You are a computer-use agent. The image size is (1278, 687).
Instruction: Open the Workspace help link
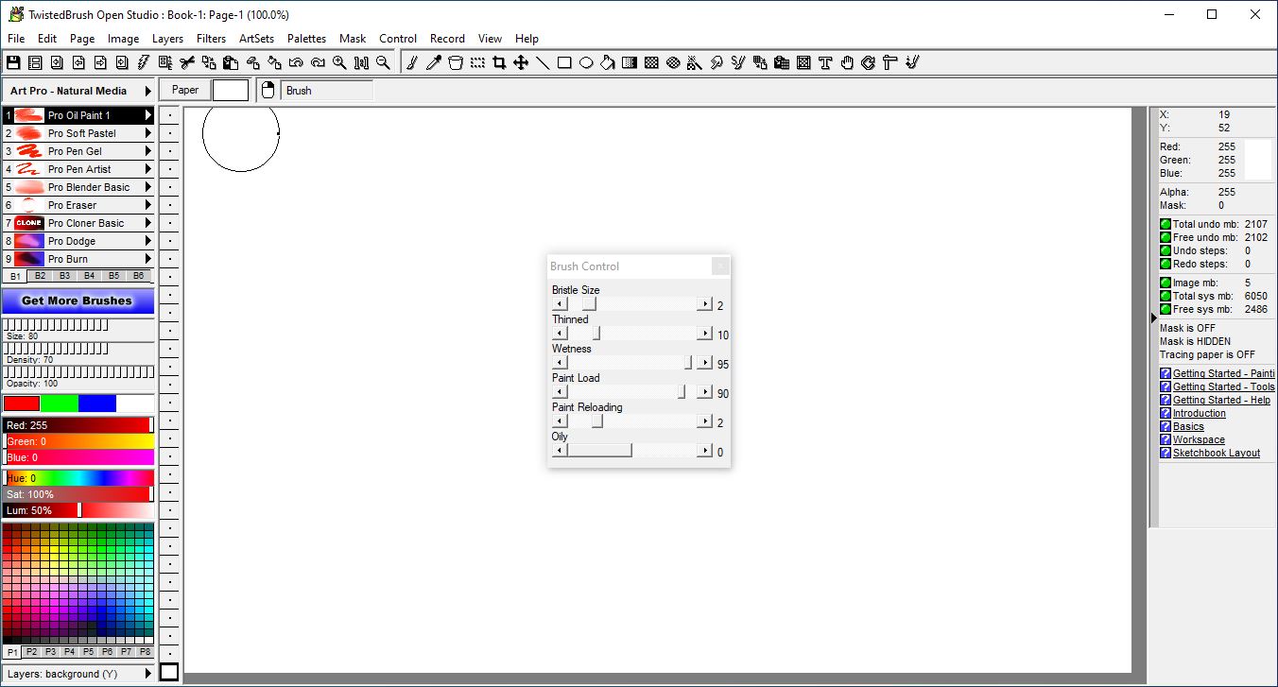point(1199,439)
